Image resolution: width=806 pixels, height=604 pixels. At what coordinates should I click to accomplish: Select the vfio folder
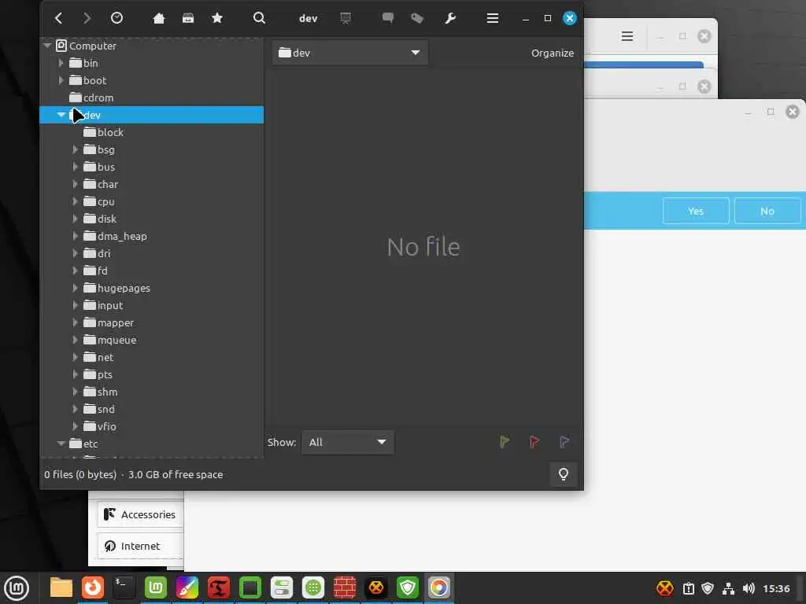(100, 426)
